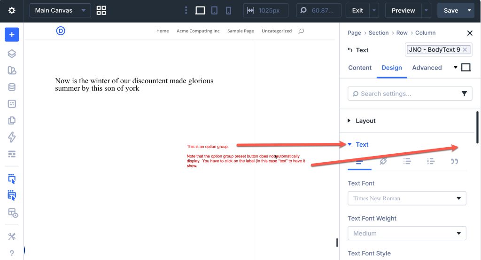Open the Text Font dropdown
This screenshot has width=481, height=260.
[x=407, y=198]
